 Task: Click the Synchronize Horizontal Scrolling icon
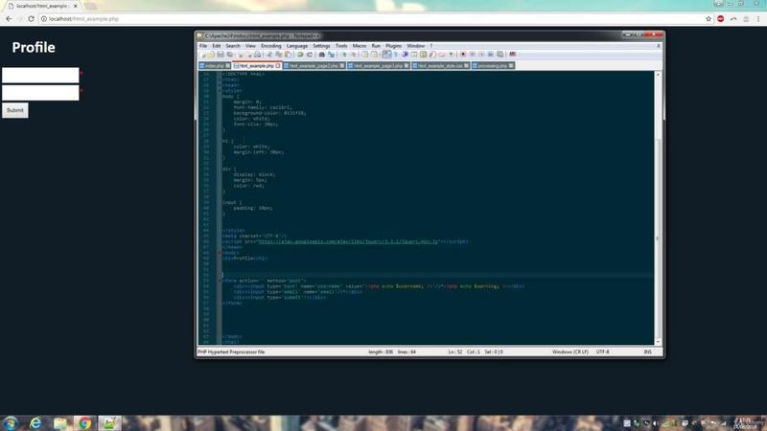pos(374,55)
